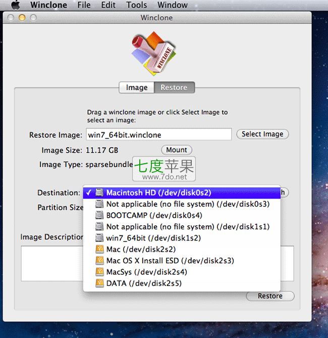Click the Restore Image text field
This screenshot has width=328, height=338.
point(159,134)
